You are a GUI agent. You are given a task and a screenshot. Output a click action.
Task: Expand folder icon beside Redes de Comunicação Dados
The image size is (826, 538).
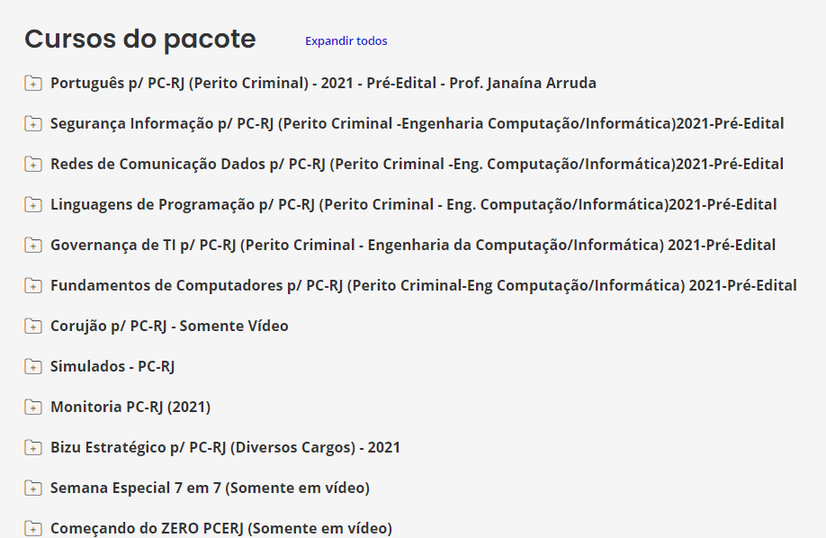[33, 165]
